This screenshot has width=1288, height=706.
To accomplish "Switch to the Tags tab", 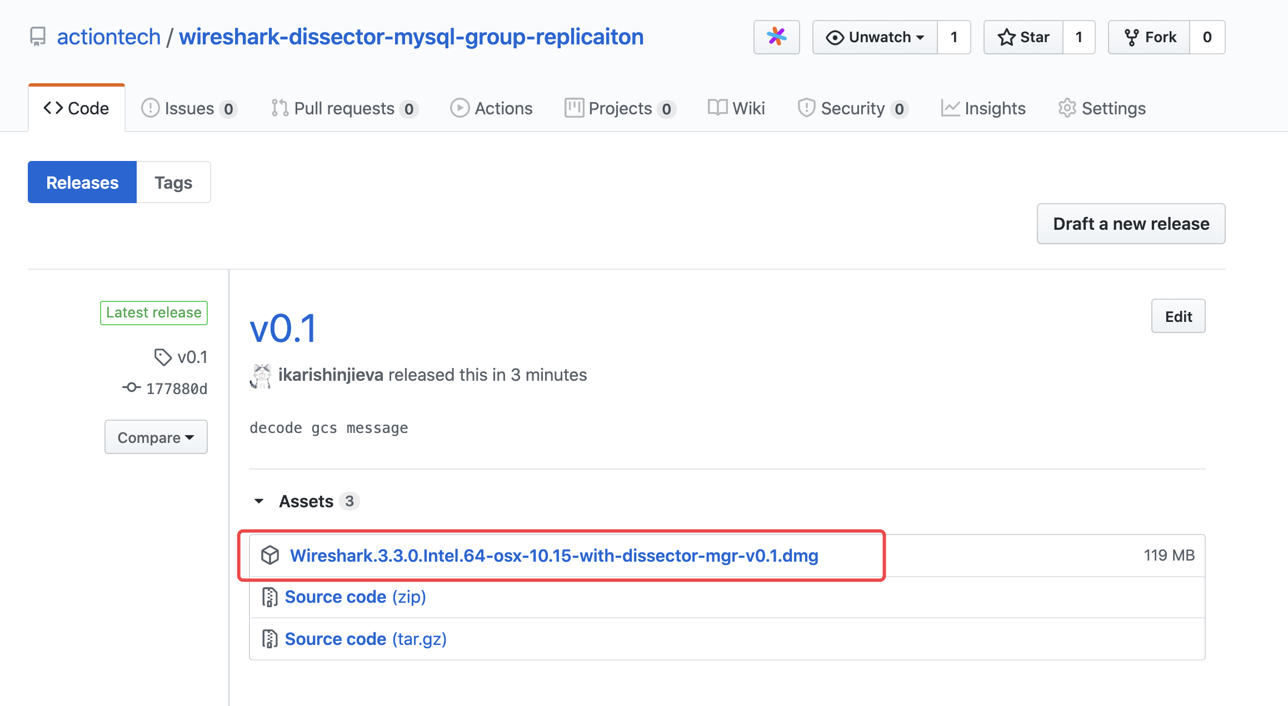I will coord(173,183).
